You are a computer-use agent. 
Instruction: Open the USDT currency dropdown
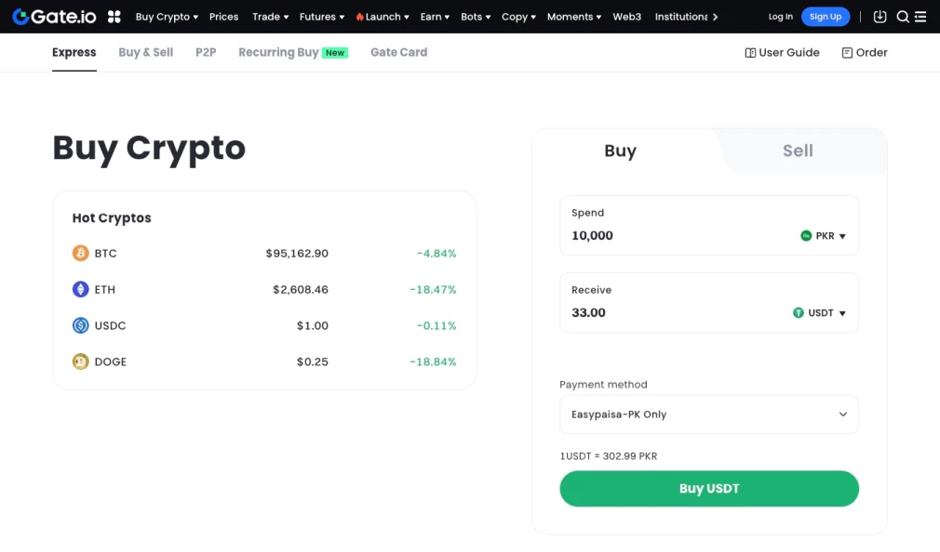pyautogui.click(x=822, y=313)
